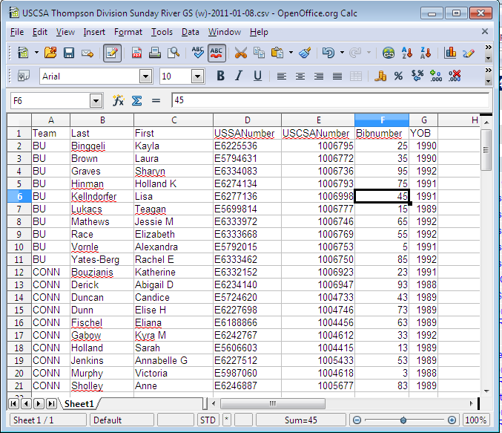The height and width of the screenshot is (433, 502).
Task: Open a file with the Open folder icon
Action: coord(50,53)
